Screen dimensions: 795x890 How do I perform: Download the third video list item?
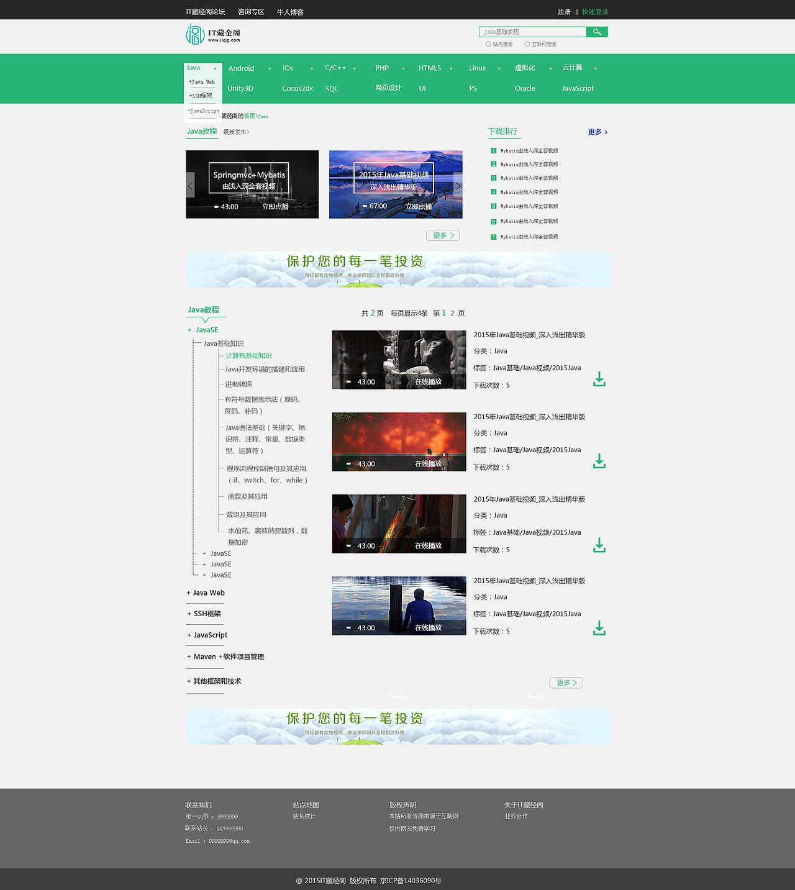tap(599, 545)
